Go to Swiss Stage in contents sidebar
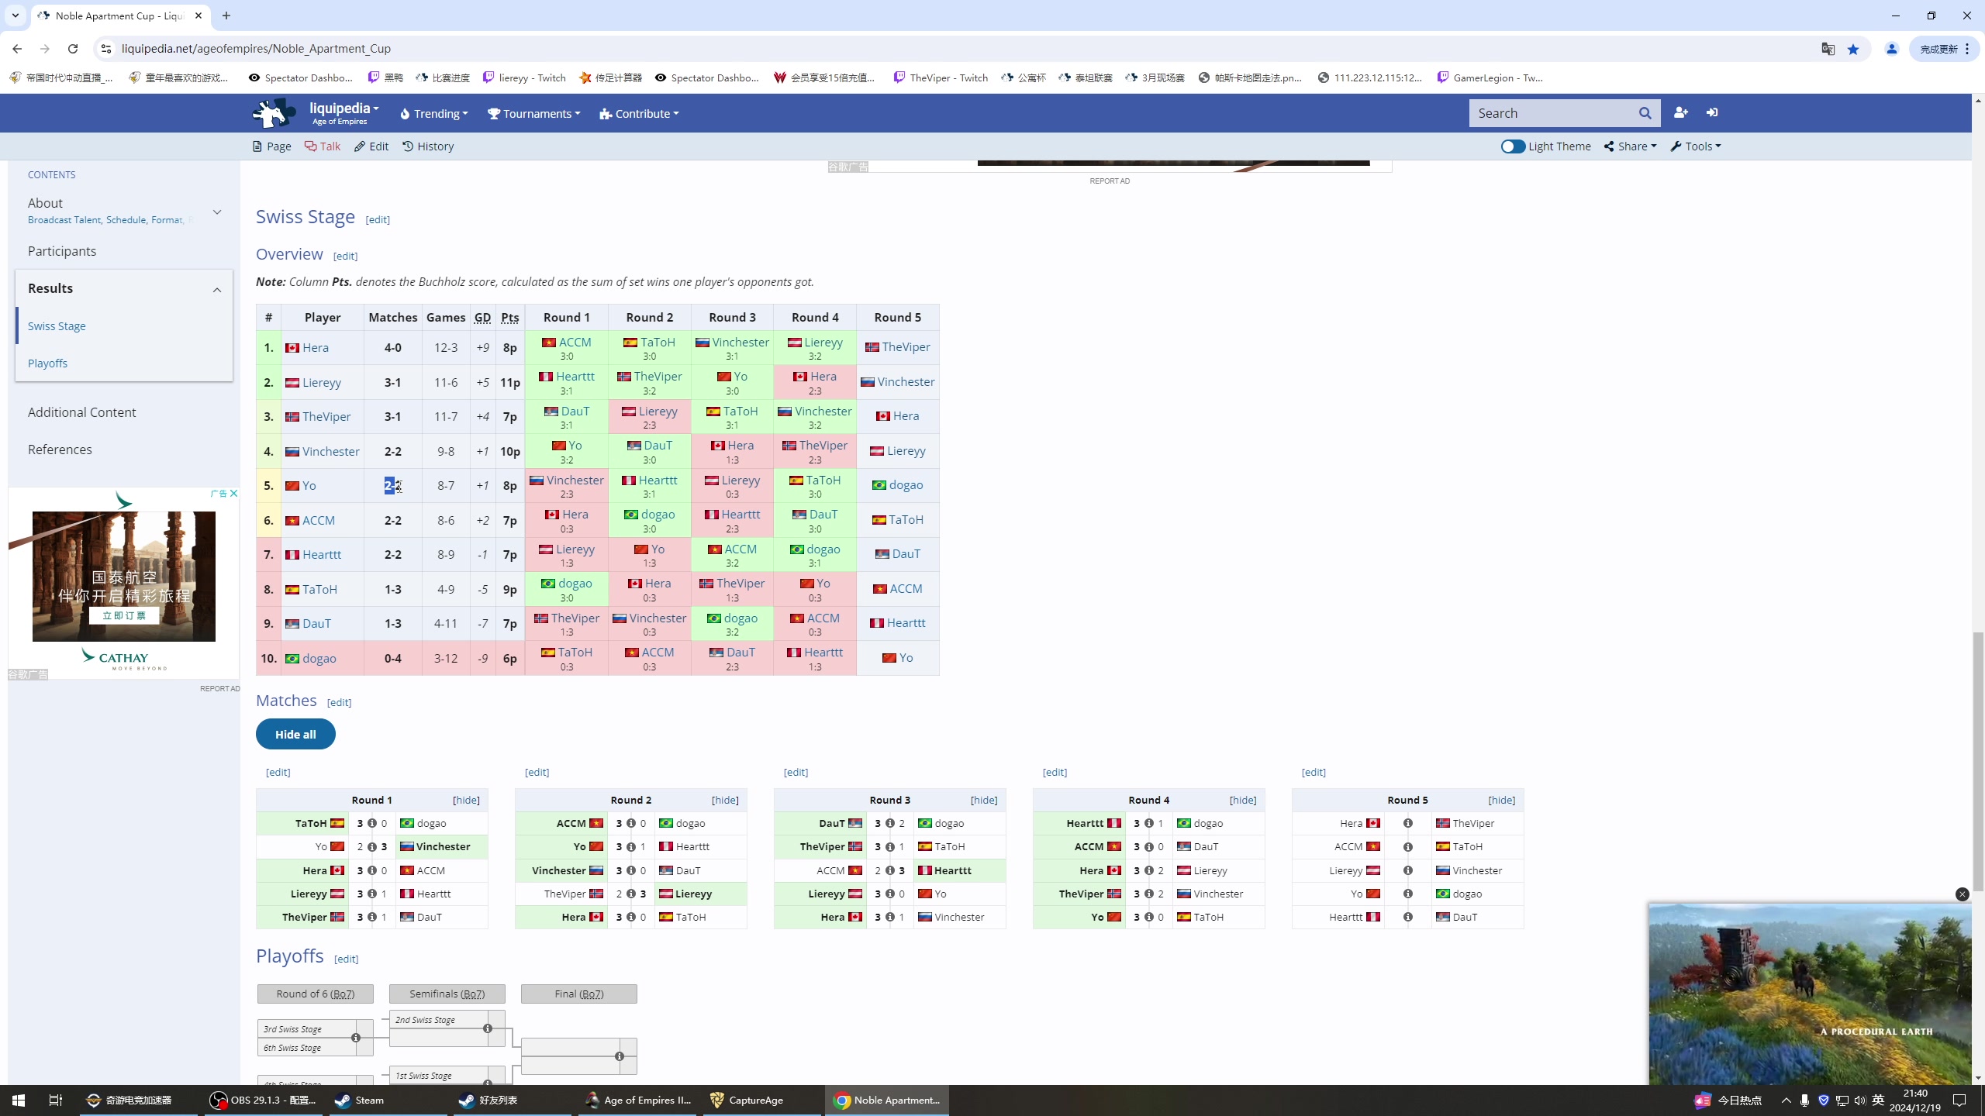Image resolution: width=1985 pixels, height=1116 pixels. click(x=57, y=326)
